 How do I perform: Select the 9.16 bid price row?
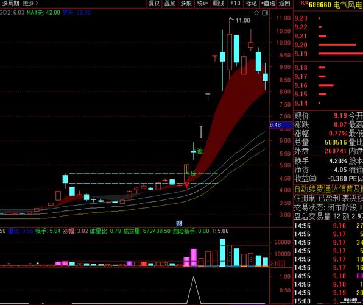[328, 85]
